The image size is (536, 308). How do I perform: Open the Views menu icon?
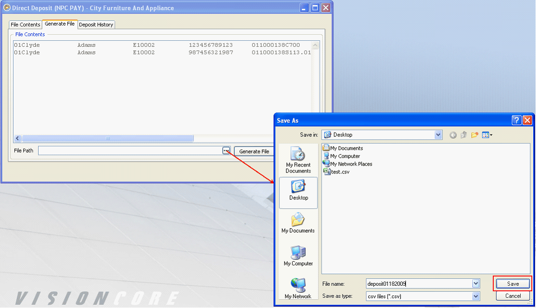[x=487, y=135]
